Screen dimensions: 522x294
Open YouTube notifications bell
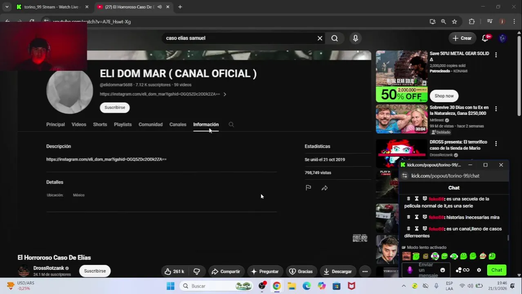click(485, 38)
